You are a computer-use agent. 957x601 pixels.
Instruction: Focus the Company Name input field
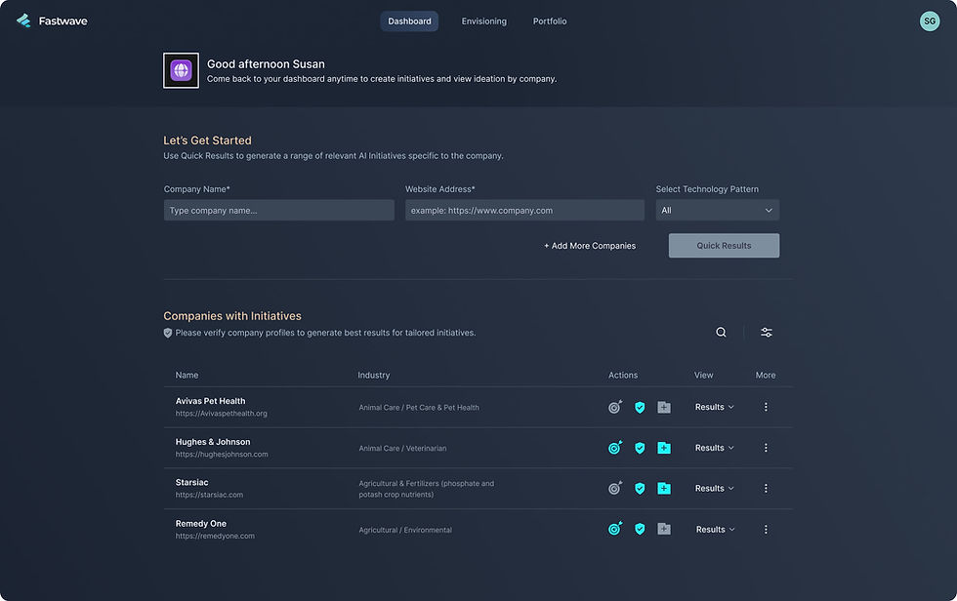point(279,211)
